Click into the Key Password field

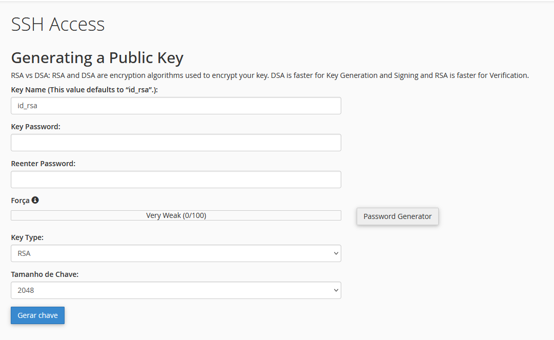click(176, 143)
